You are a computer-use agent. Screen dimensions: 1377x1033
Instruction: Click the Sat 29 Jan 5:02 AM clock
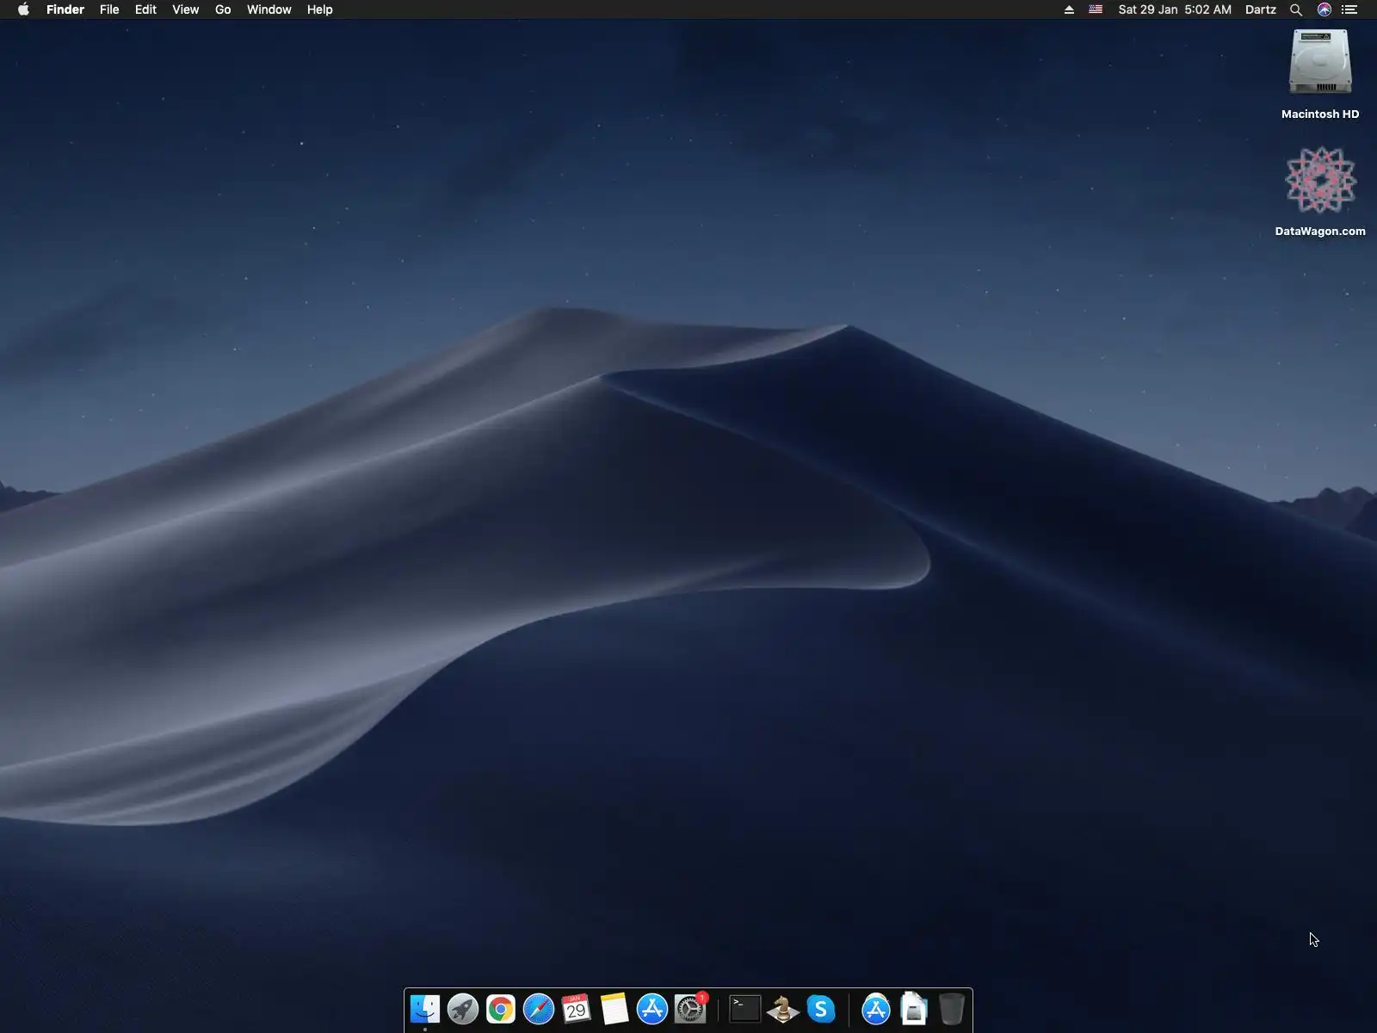1175,9
